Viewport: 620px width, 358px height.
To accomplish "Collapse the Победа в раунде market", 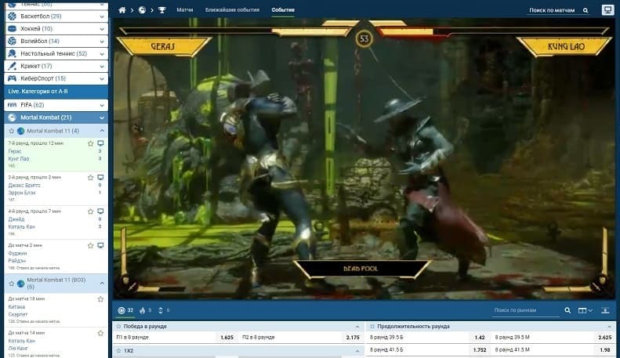I will coord(357,327).
